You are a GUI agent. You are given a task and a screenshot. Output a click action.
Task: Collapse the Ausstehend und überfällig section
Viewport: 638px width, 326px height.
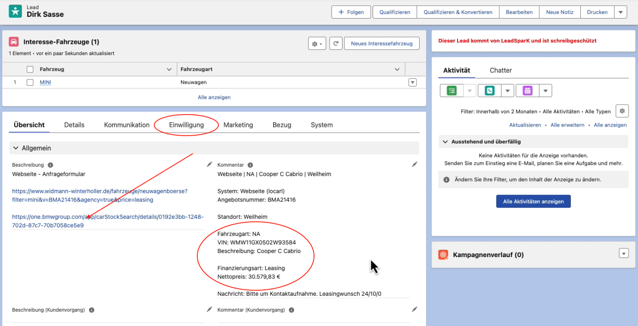pos(445,142)
